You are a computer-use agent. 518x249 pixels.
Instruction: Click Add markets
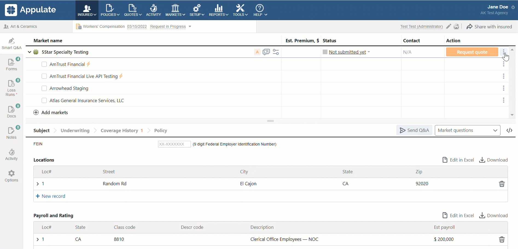pos(51,113)
